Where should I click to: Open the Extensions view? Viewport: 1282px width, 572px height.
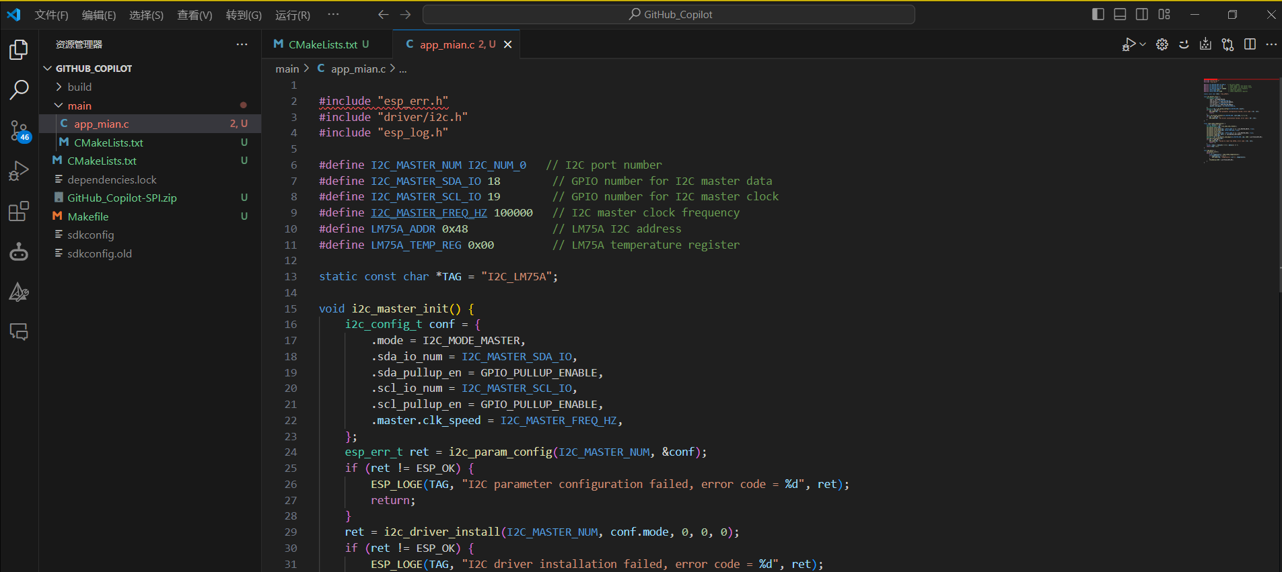point(19,211)
